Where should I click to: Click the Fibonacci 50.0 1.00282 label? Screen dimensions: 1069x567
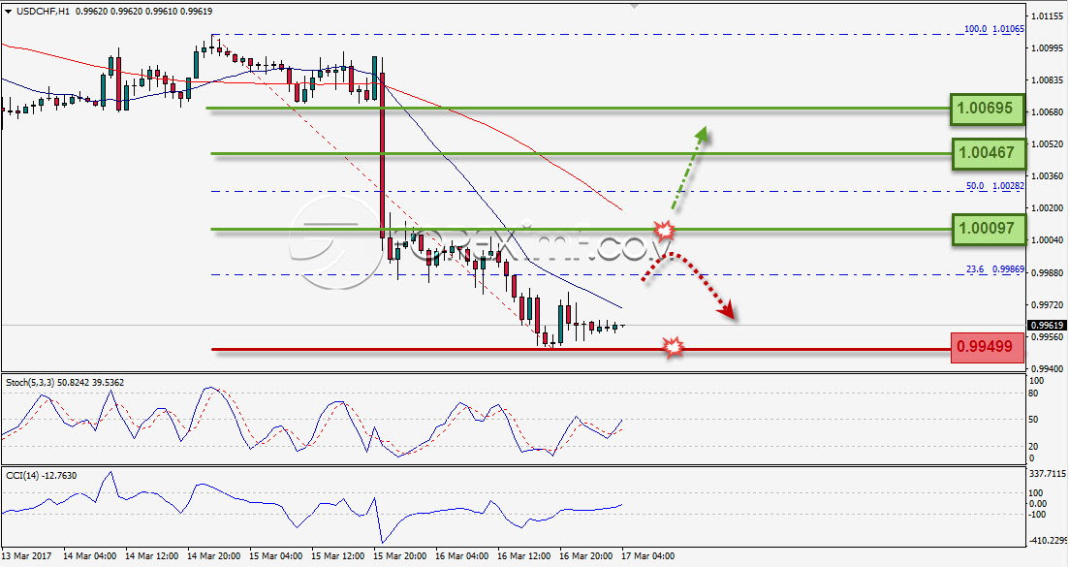[994, 186]
